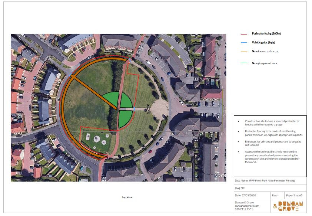Select the 'New tarmac path area' label

tap(265, 52)
